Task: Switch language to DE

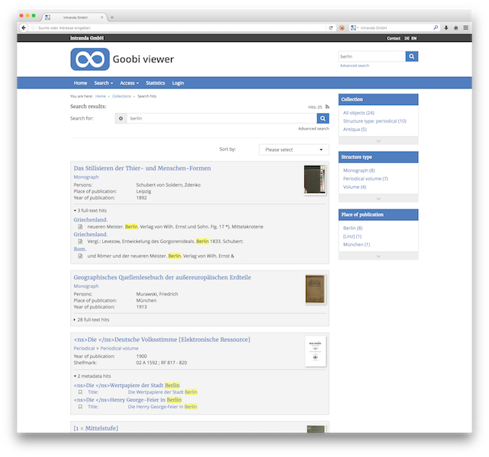Action: point(407,38)
